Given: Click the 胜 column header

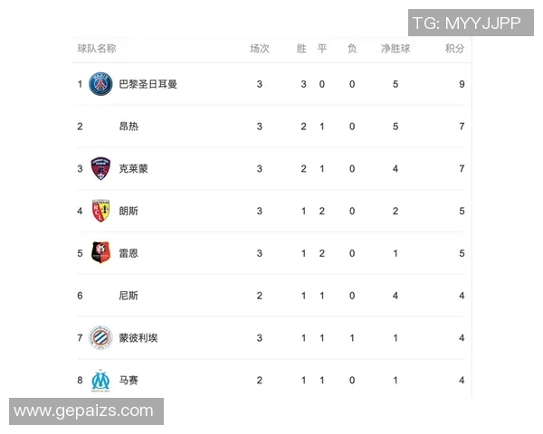Looking at the screenshot, I should pos(301,49).
